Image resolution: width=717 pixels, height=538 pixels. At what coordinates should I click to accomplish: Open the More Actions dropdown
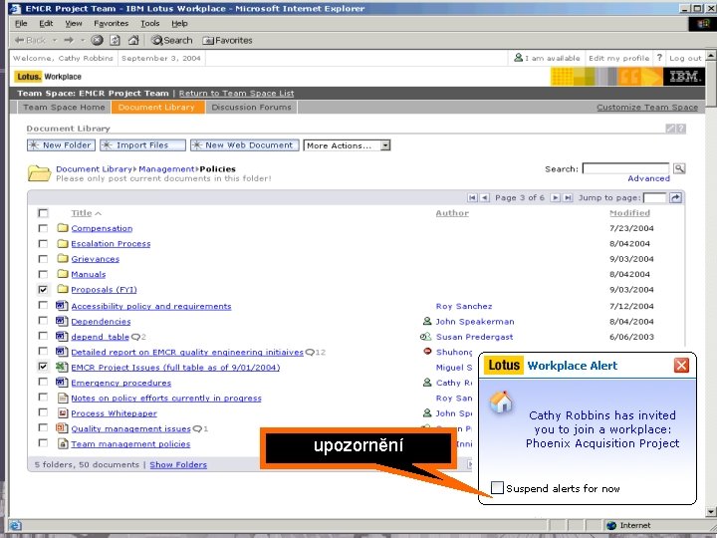(x=347, y=145)
